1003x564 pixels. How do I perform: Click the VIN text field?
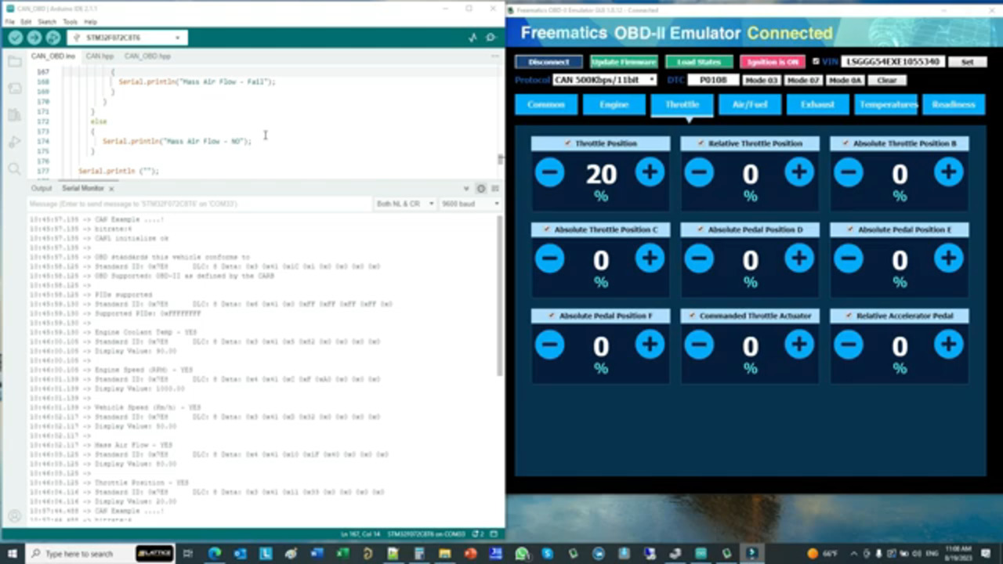(x=893, y=61)
